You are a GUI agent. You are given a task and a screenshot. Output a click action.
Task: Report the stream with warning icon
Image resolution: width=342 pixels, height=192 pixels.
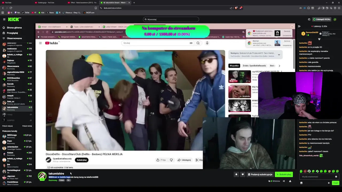290,181
